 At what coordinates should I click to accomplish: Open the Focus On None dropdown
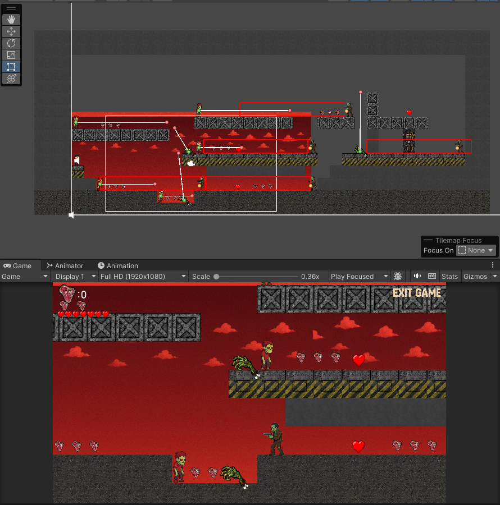click(476, 250)
